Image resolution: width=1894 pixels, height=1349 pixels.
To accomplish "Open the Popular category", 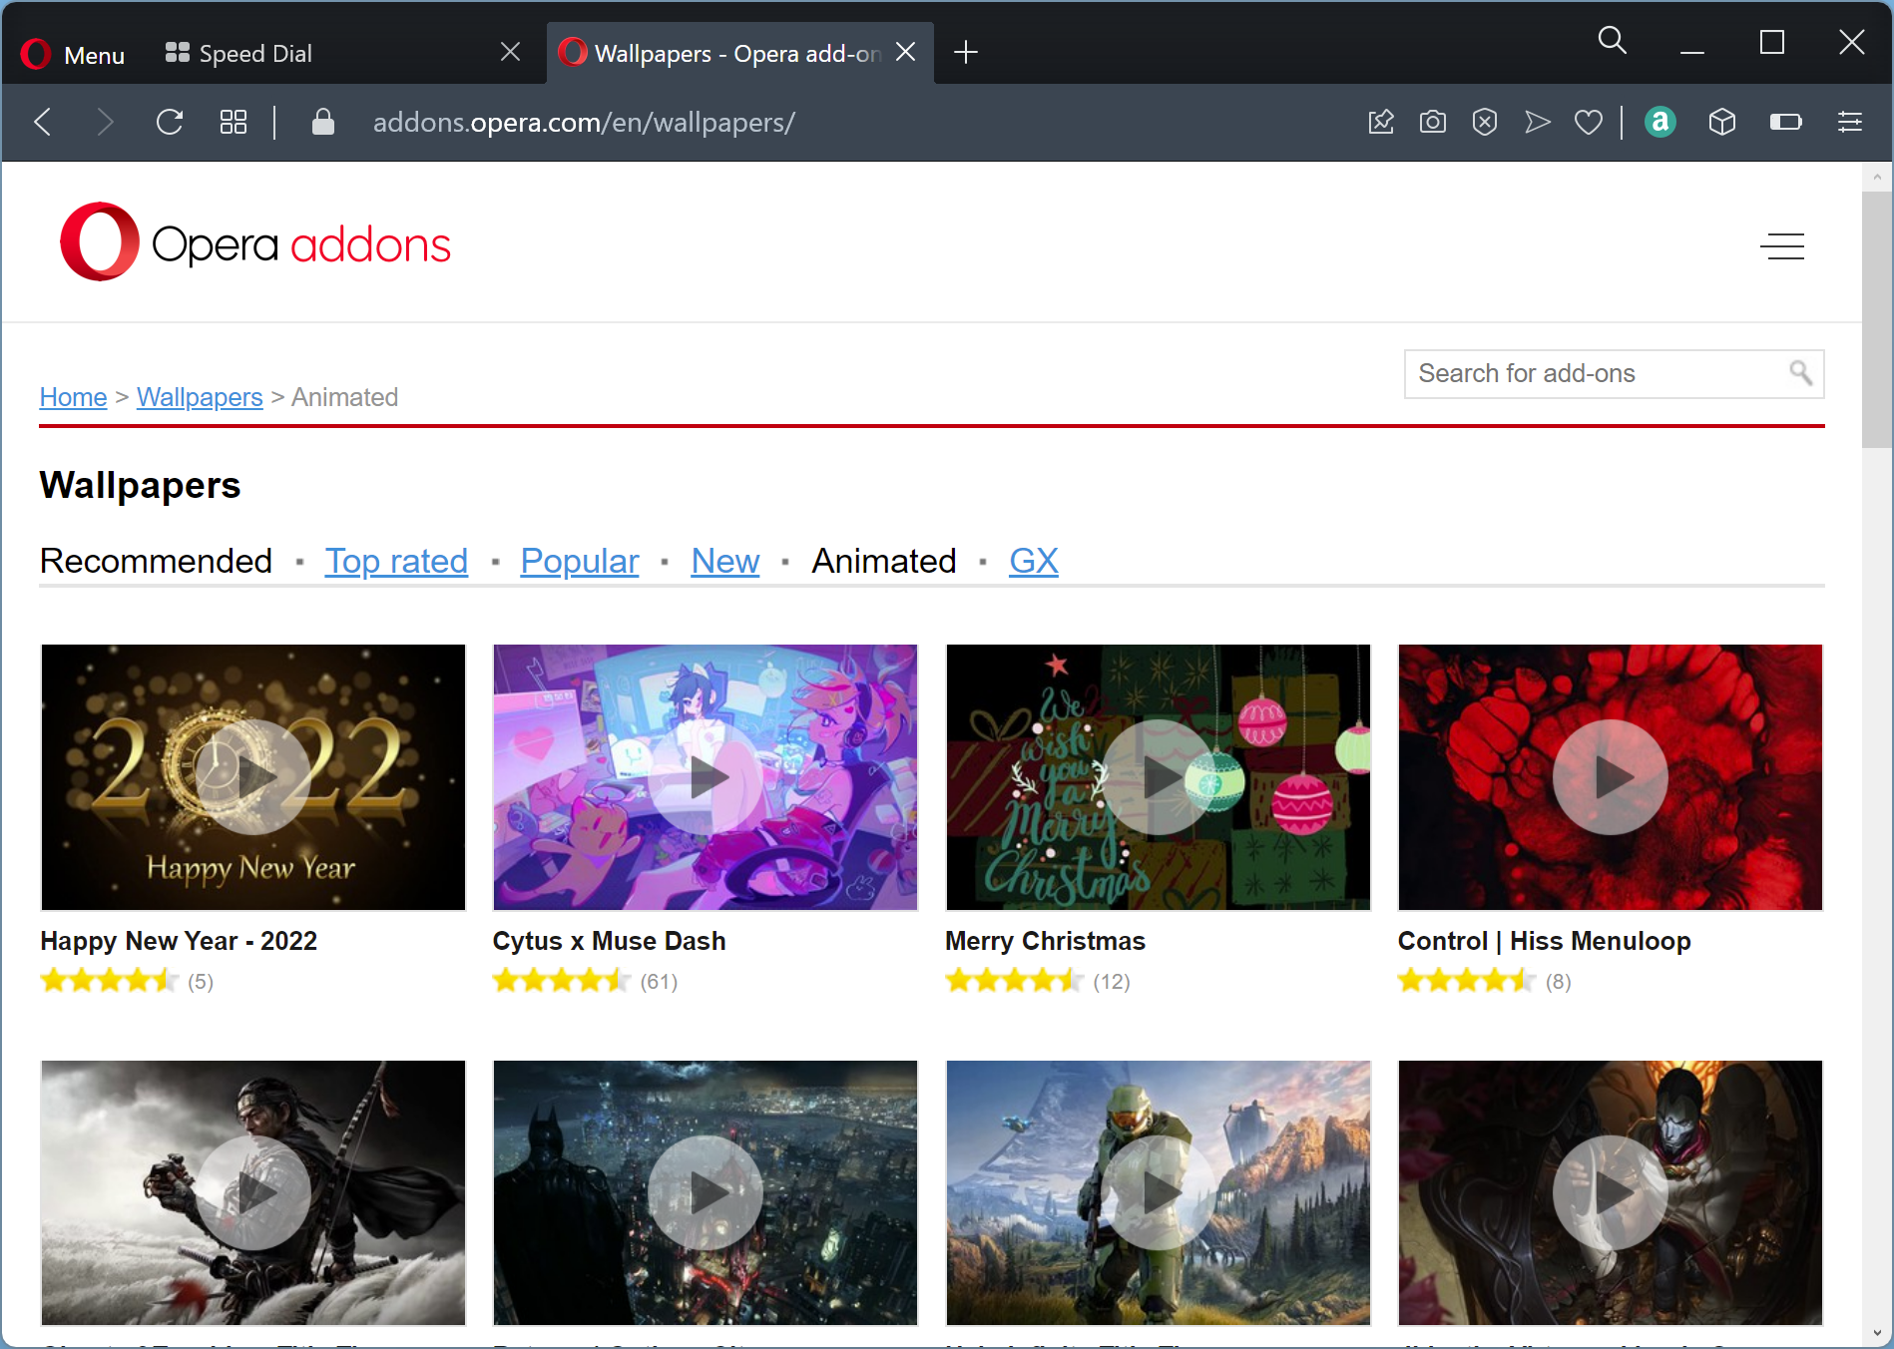I will pyautogui.click(x=580, y=561).
